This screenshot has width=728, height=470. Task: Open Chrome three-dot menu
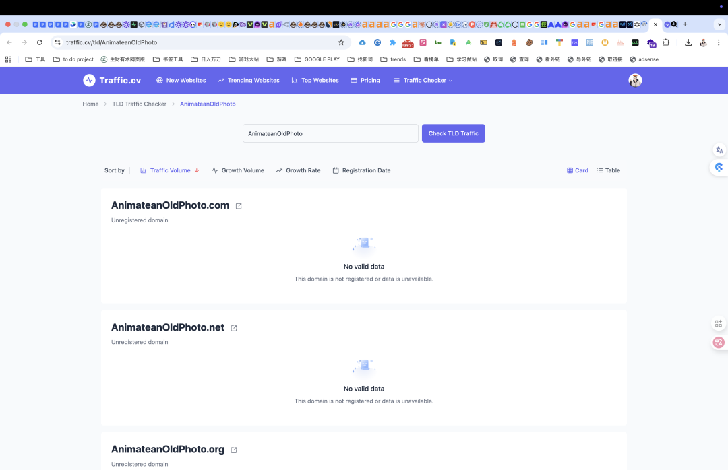pyautogui.click(x=719, y=42)
